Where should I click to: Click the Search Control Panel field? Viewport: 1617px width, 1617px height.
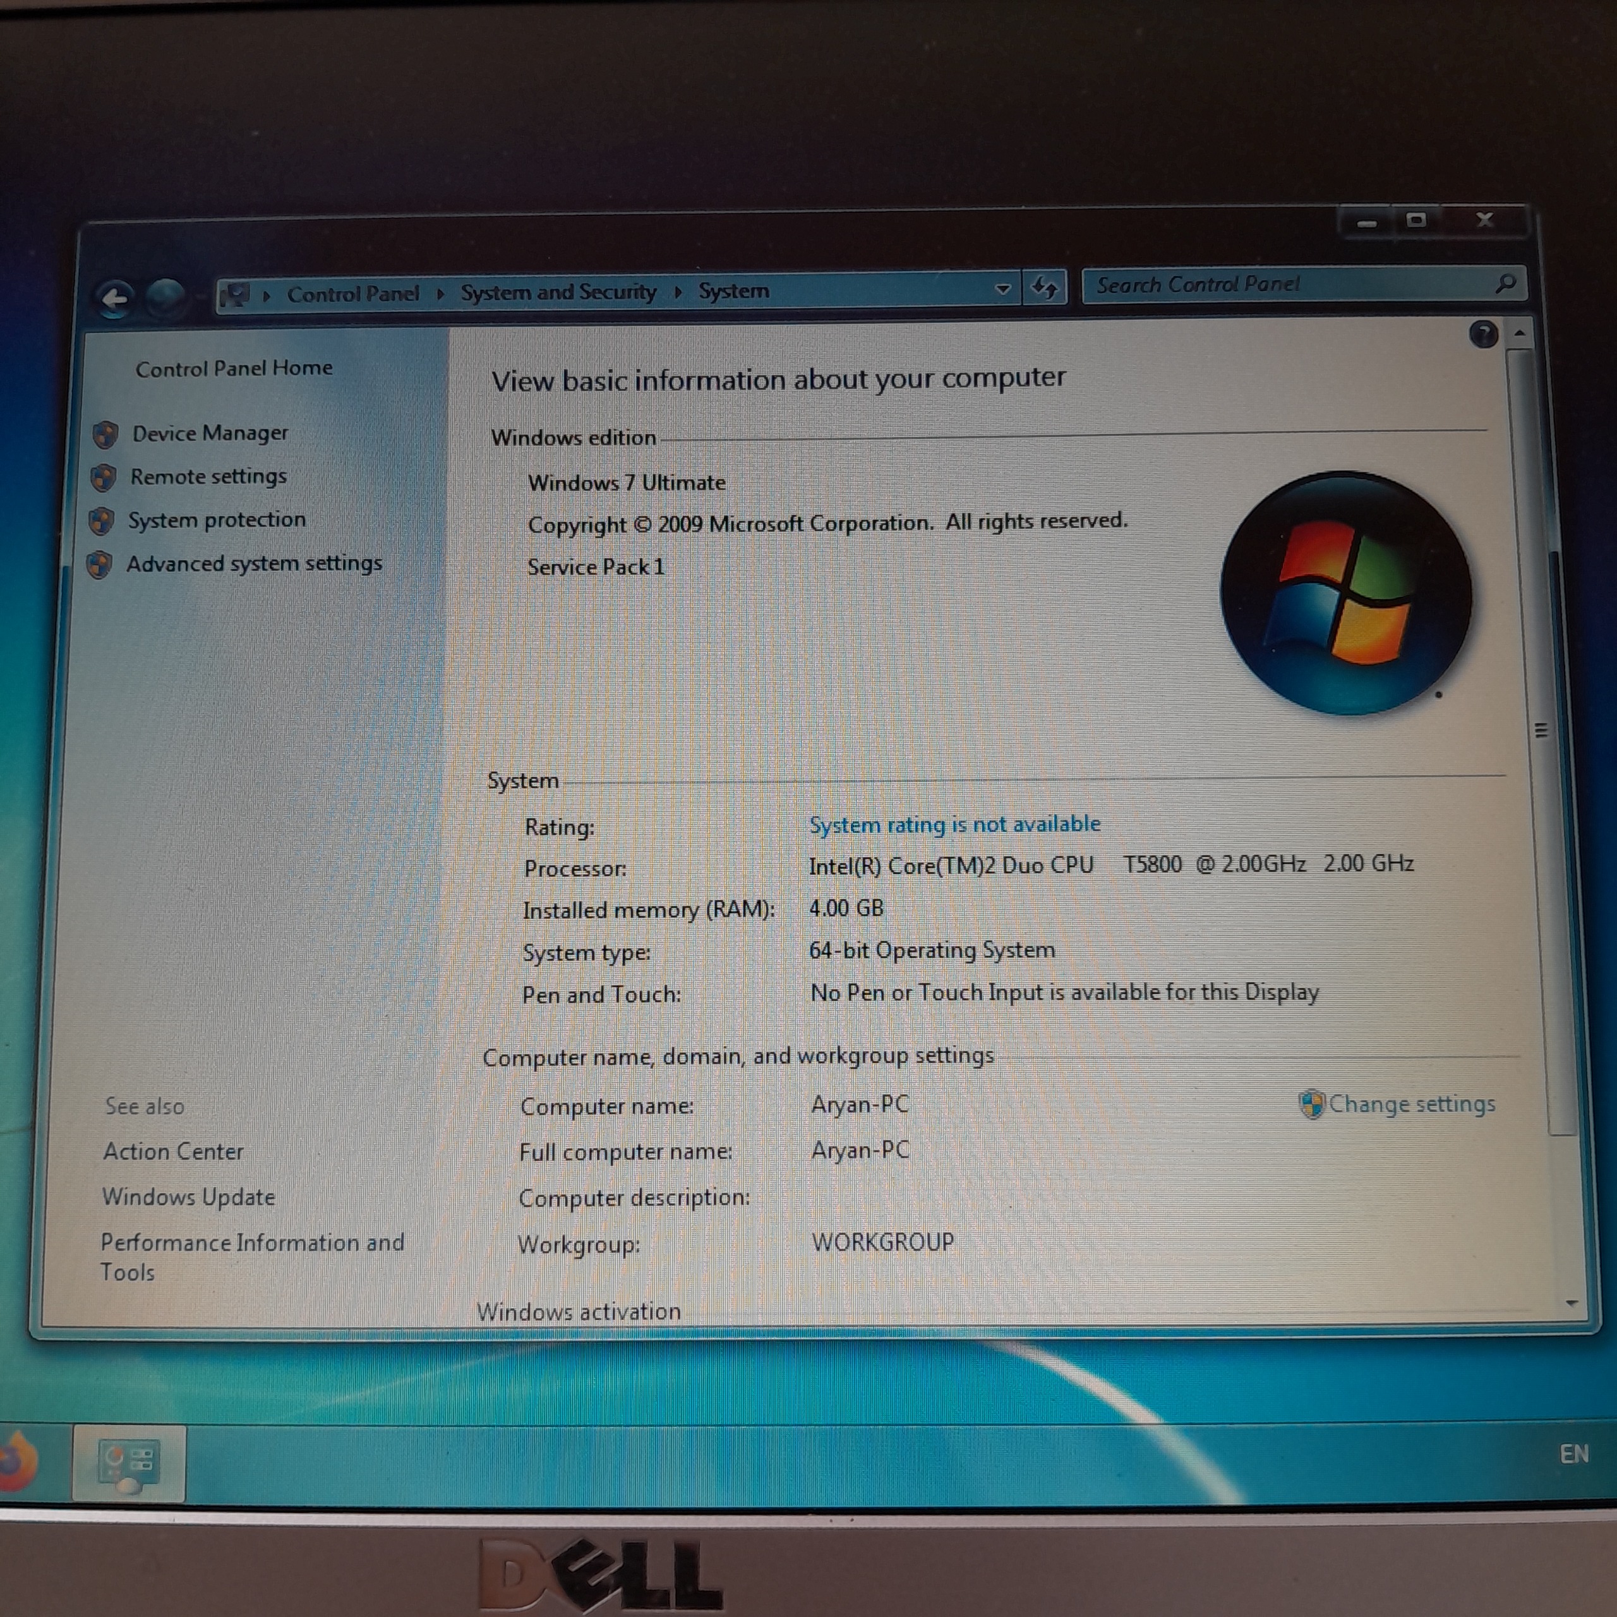[x=1304, y=285]
